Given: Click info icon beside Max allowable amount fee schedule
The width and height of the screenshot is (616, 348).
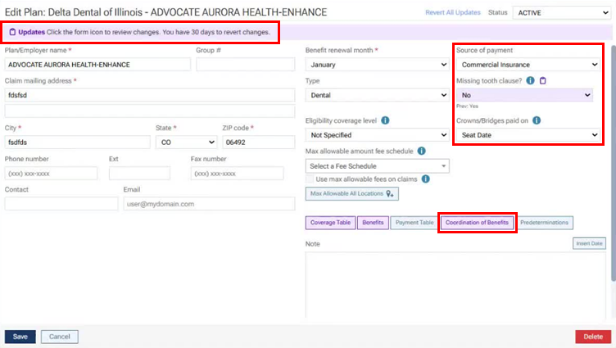Looking at the screenshot, I should click(x=421, y=151).
